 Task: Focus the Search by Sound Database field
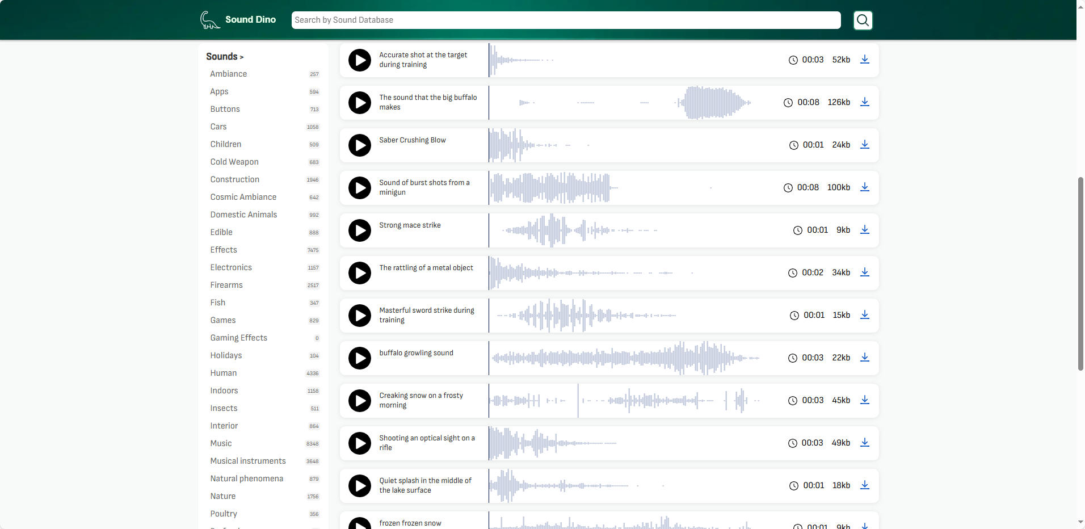point(566,20)
